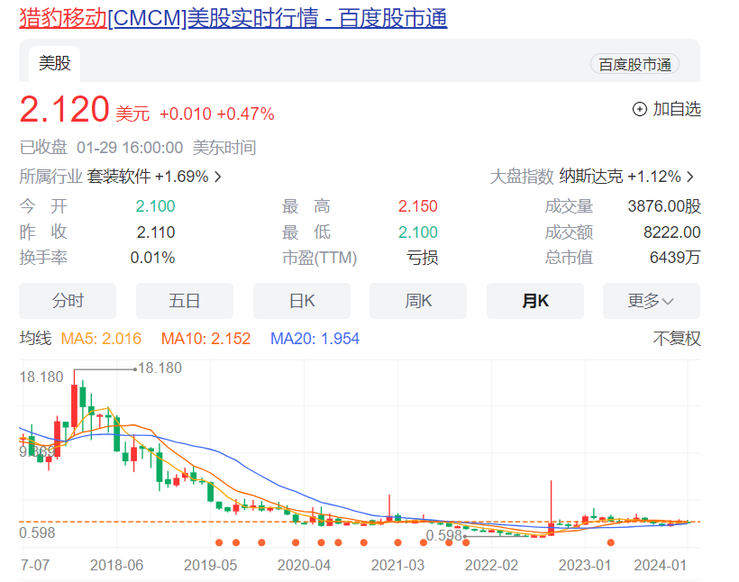The width and height of the screenshot is (739, 582).
Task: Click the 2021-03 date axis label
Action: click(x=397, y=565)
